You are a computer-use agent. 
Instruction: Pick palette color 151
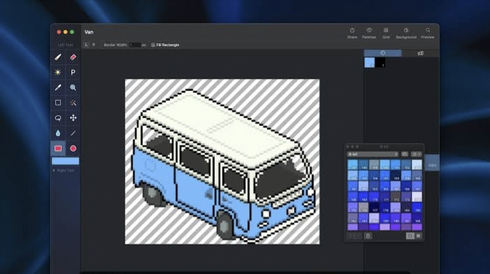pyautogui.click(x=395, y=165)
